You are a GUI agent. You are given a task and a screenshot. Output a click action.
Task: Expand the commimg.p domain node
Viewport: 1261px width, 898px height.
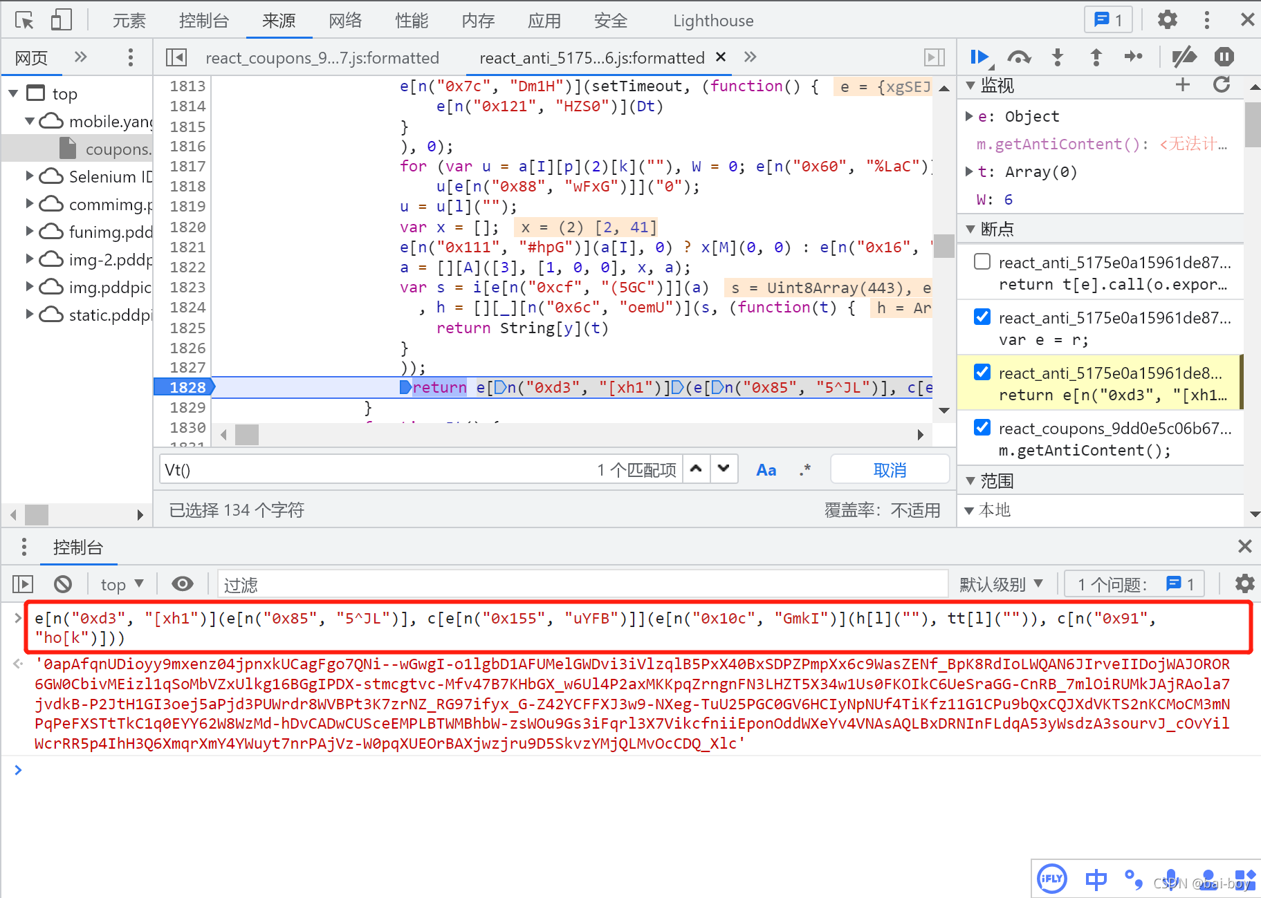pos(30,204)
